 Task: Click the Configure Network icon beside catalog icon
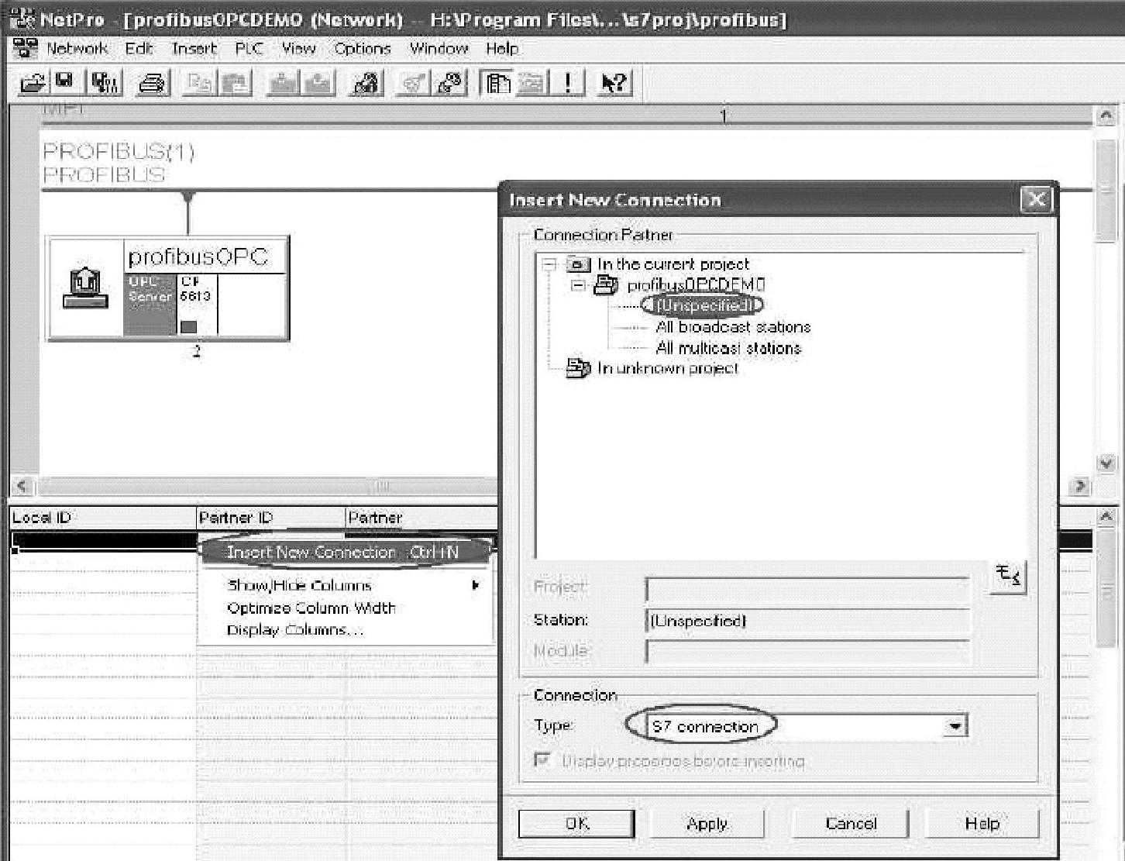click(x=451, y=83)
